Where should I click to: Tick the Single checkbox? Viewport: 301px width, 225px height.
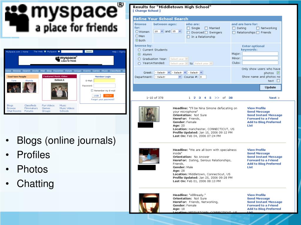pyautogui.click(x=188, y=28)
